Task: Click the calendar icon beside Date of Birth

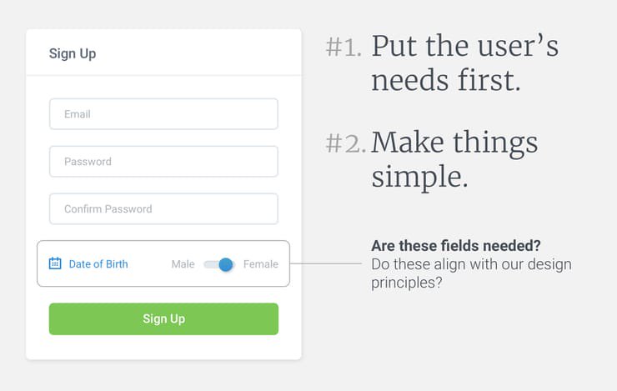Action: tap(56, 263)
